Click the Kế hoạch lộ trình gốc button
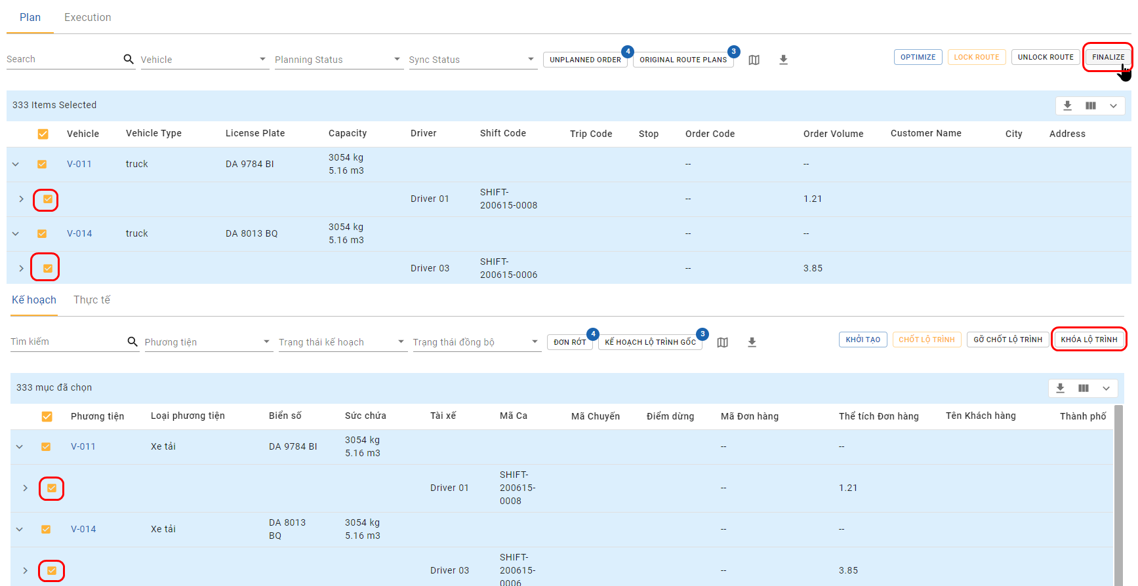This screenshot has height=586, width=1138. tap(651, 342)
